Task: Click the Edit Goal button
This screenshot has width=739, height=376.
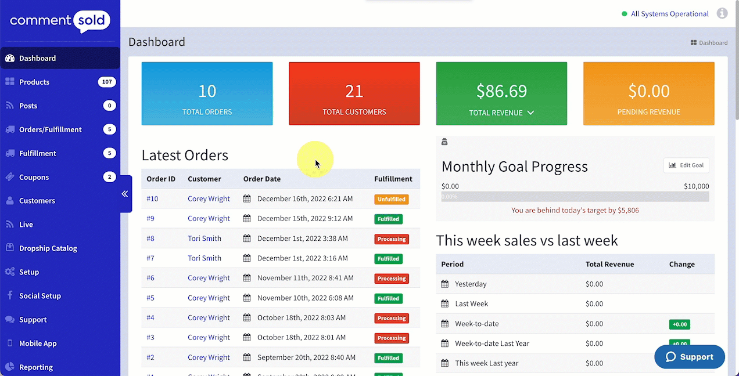Action: 686,165
